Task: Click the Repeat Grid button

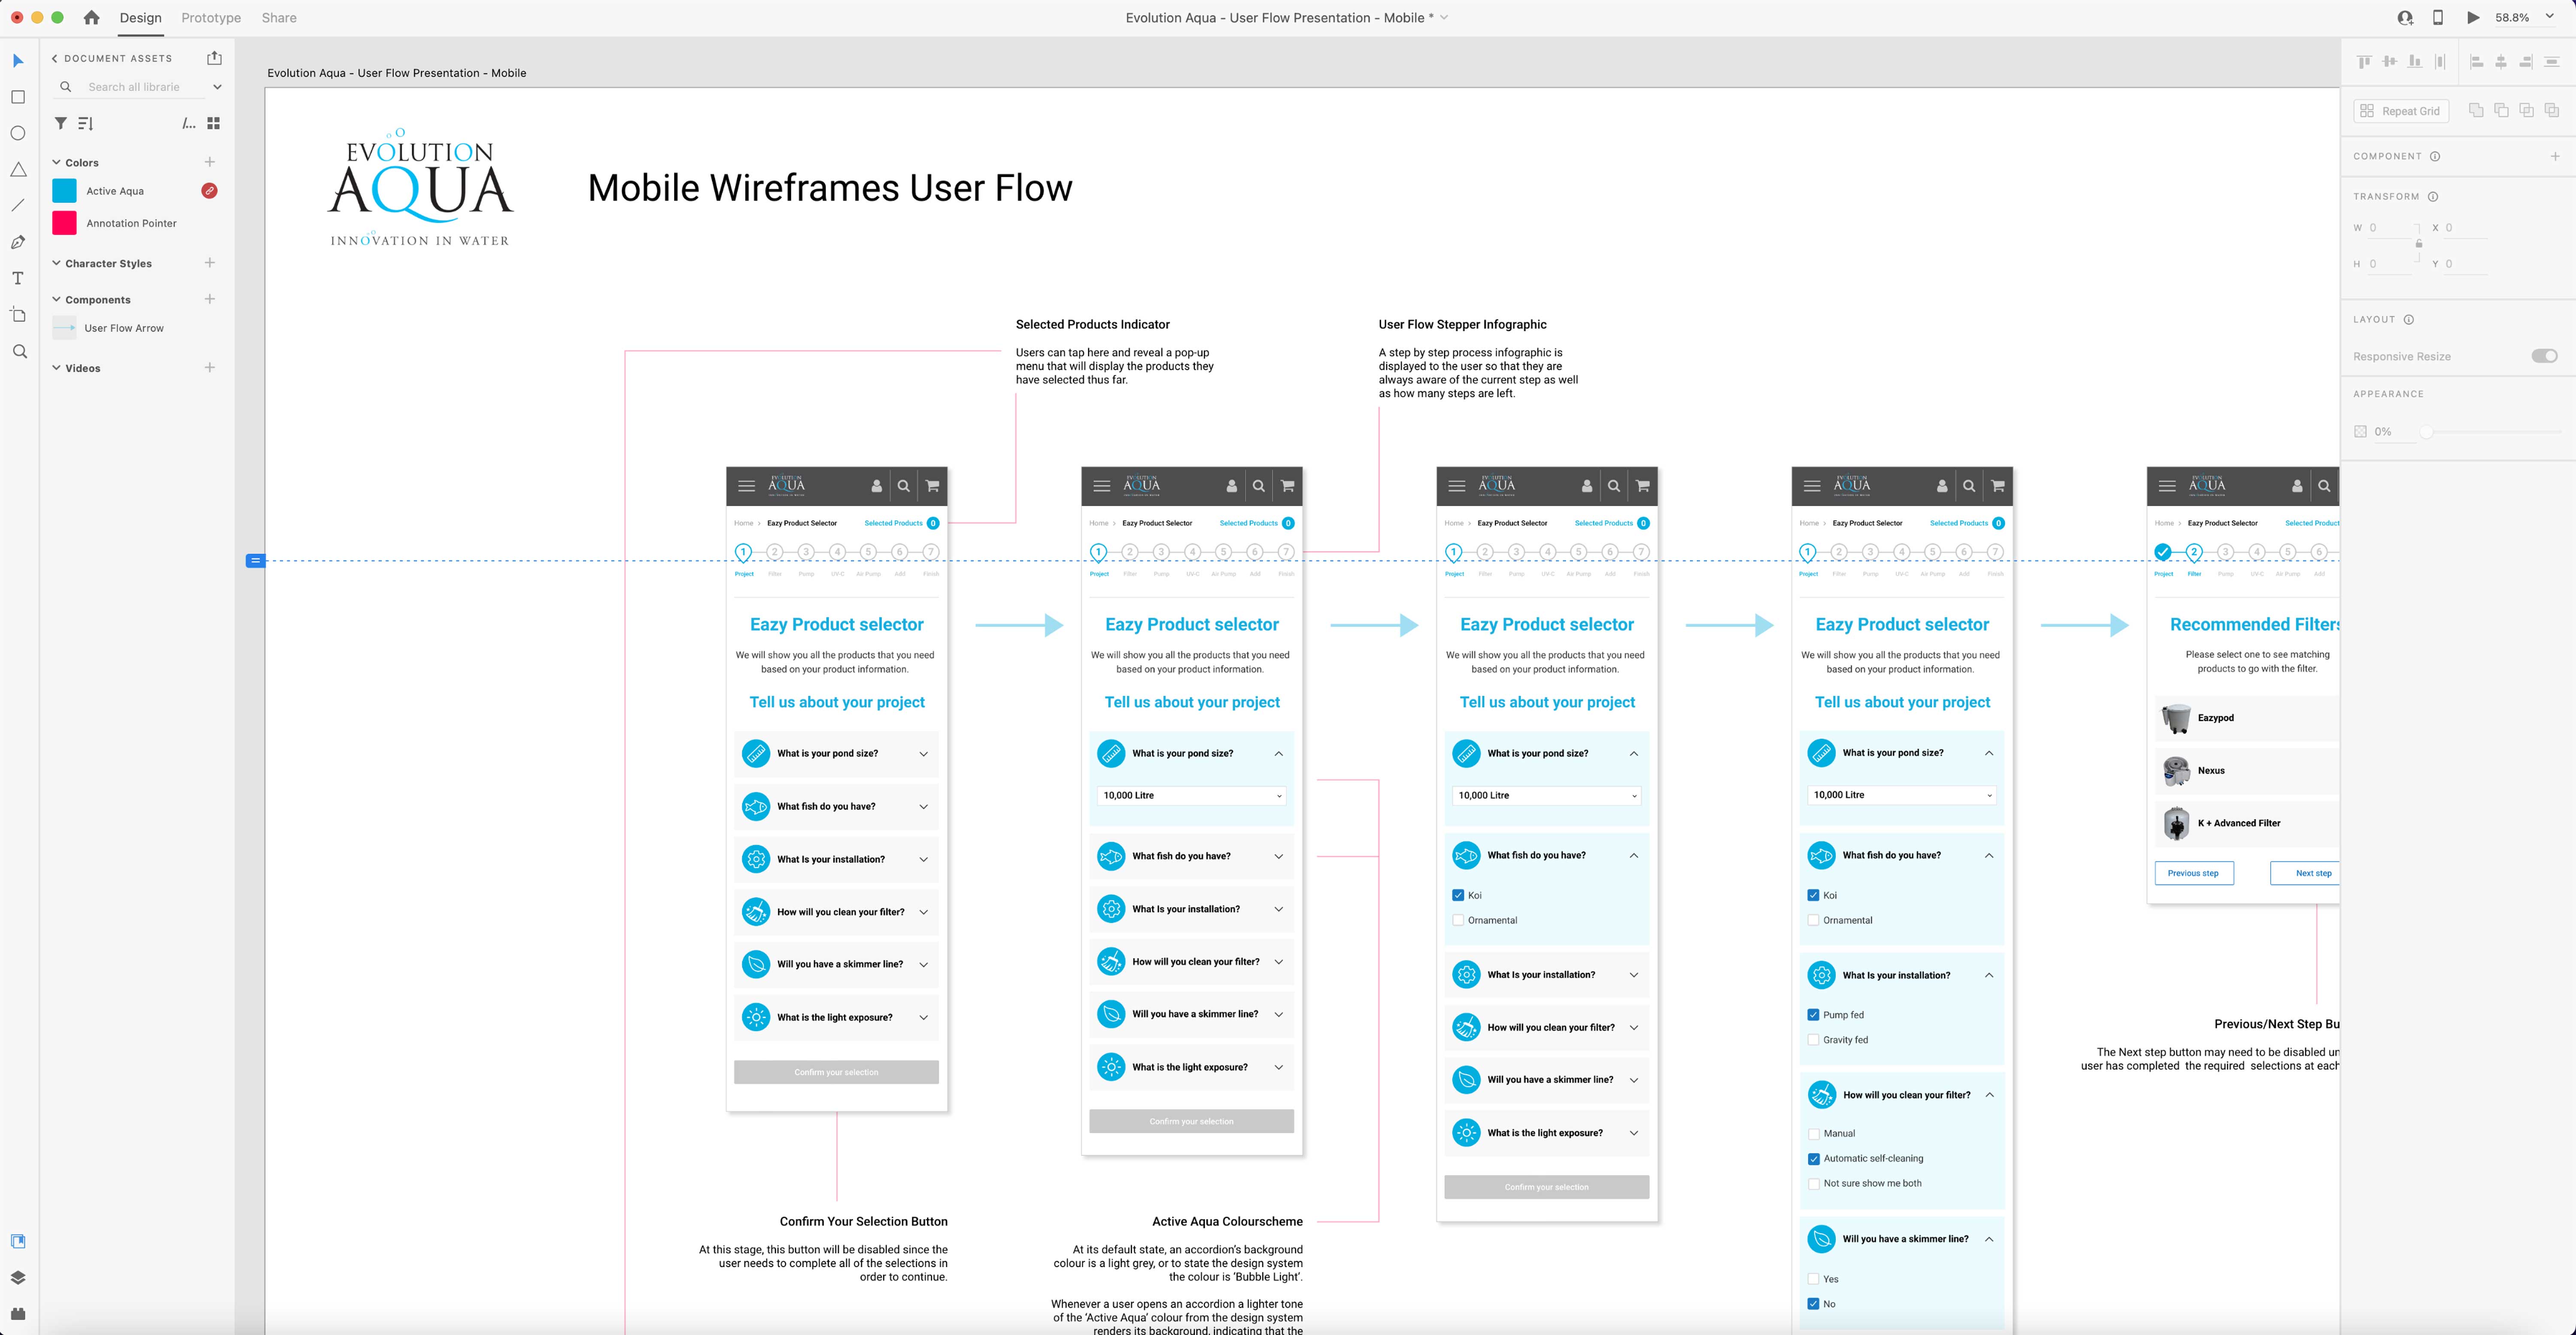Action: click(2400, 111)
